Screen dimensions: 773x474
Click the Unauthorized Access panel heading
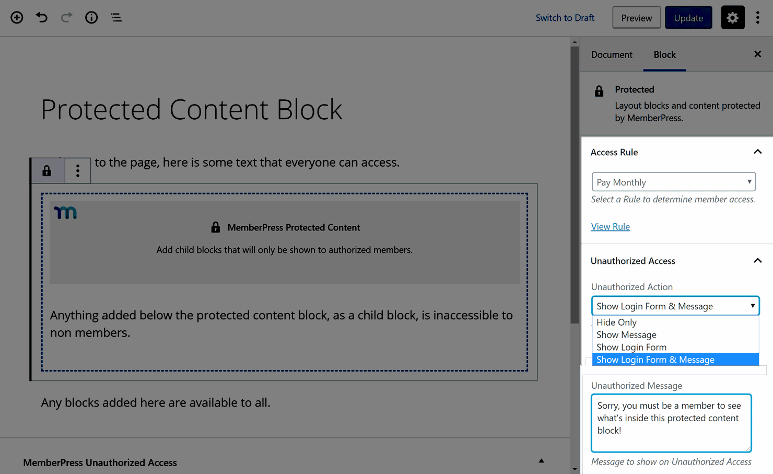[x=633, y=261]
